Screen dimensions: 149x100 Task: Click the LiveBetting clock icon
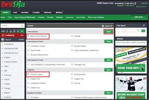[3, 35]
